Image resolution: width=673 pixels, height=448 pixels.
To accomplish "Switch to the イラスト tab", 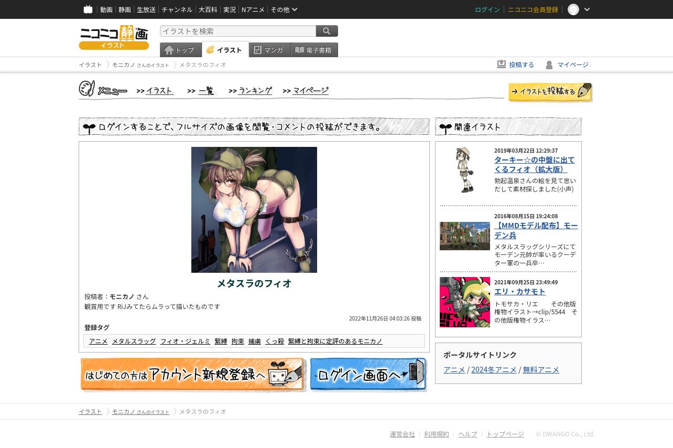I will [225, 49].
